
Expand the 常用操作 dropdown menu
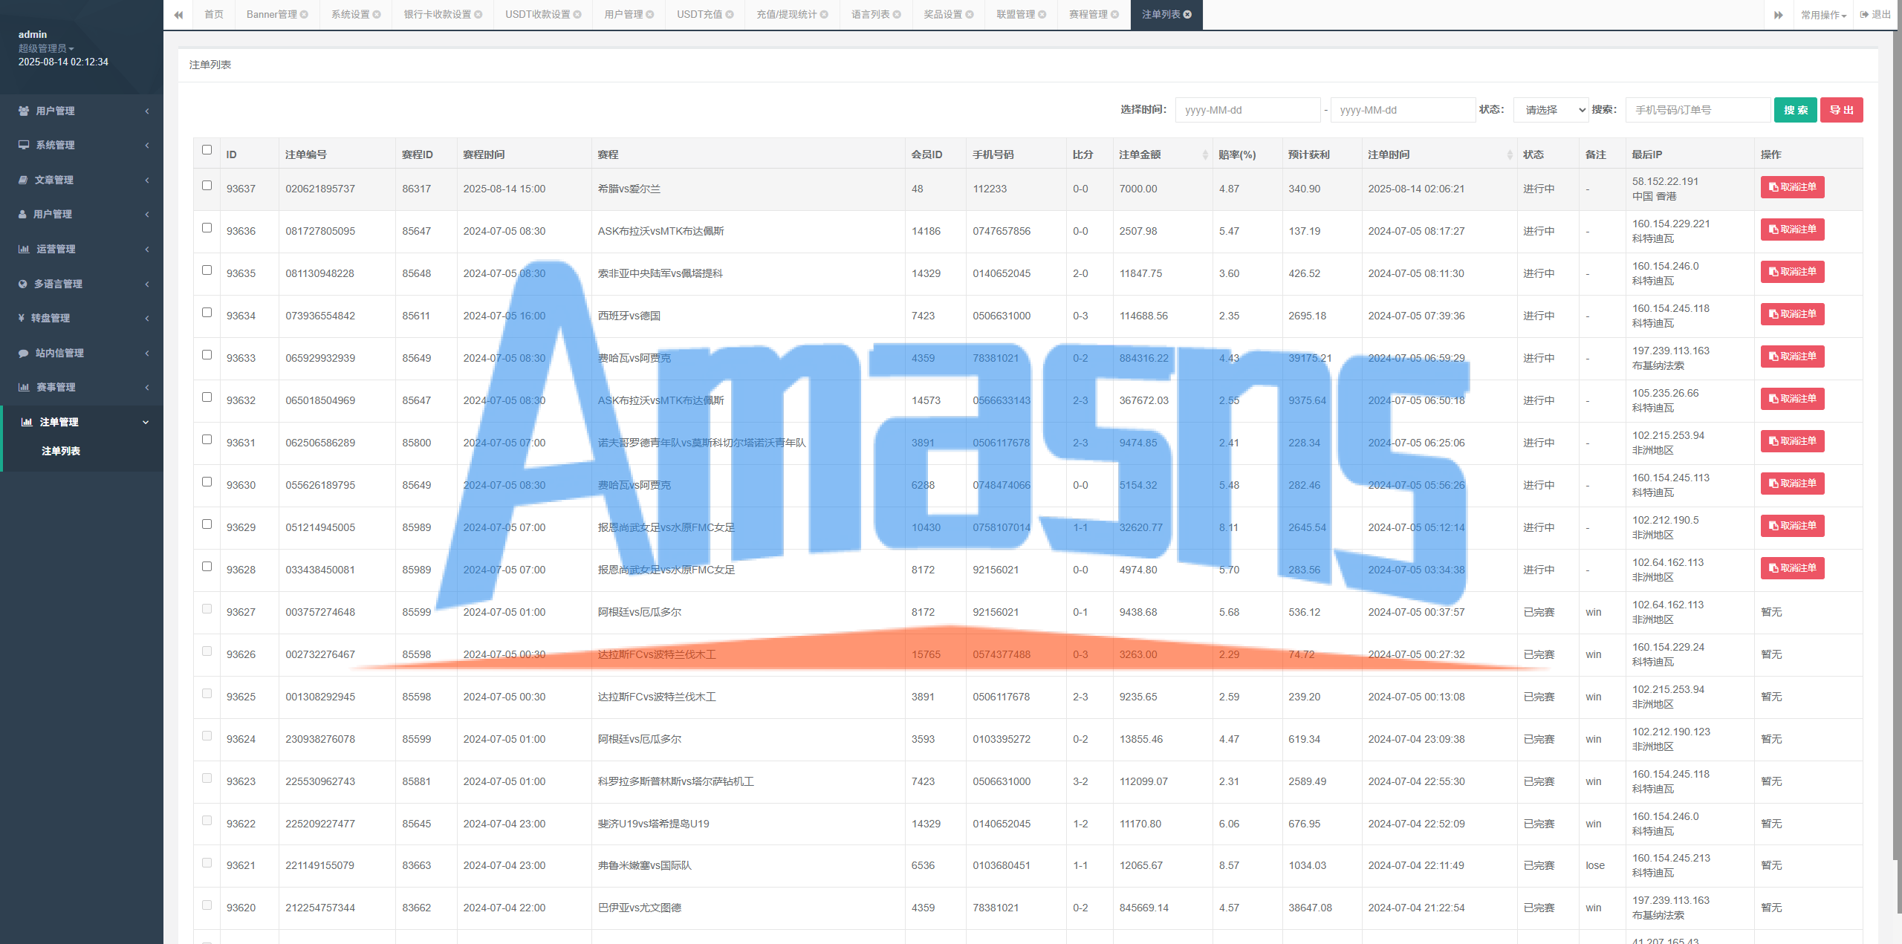point(1823,15)
